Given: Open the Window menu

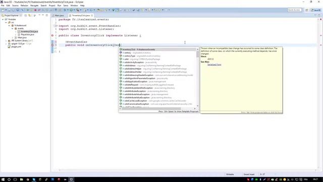Looking at the screenshot, I should [x=74, y=6].
